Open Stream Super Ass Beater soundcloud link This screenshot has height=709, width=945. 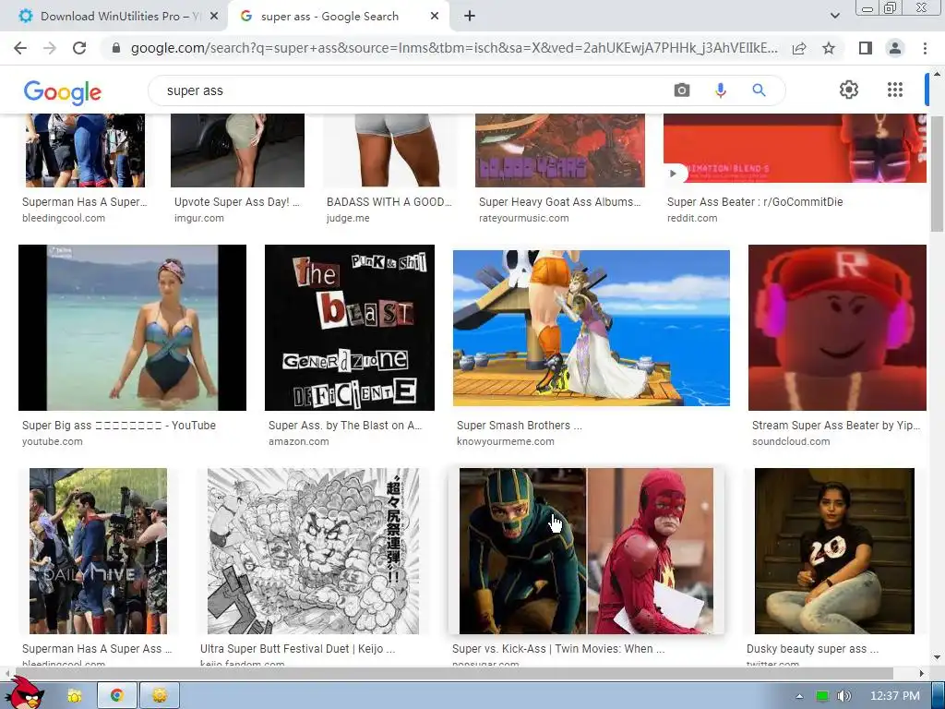pos(836,426)
